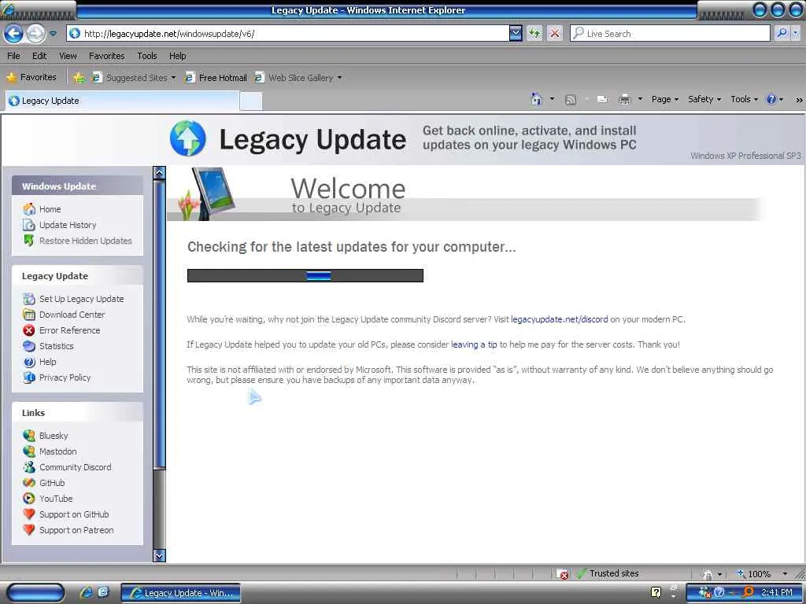Click the sidebar scrollbar up arrow
The image size is (806, 604).
tap(159, 173)
